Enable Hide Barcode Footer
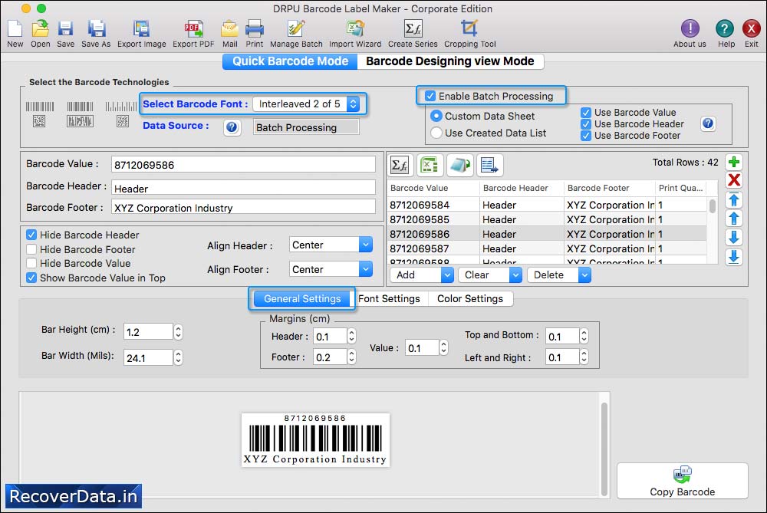This screenshot has width=767, height=513. [x=31, y=249]
